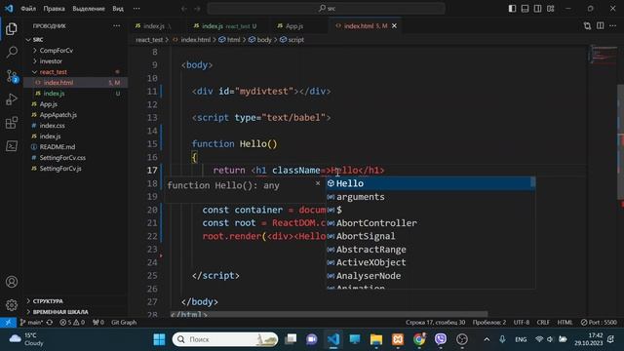This screenshot has width=624, height=351.
Task: Close the function Hello hint popup
Action: point(318,183)
